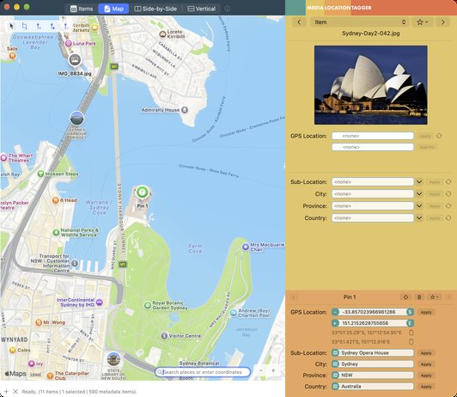Apply Pin 1 Sub-Location Sydney Opera House
457x397 pixels.
click(x=426, y=353)
